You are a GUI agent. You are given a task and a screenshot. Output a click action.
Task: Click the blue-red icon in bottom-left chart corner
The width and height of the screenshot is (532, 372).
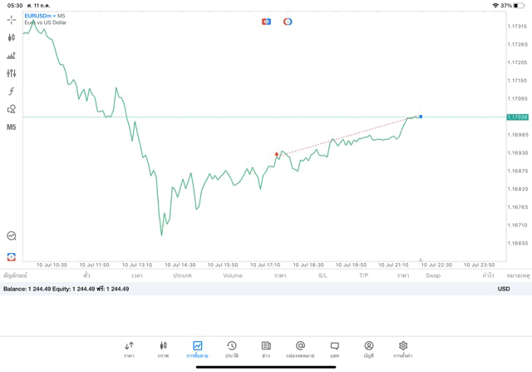[x=11, y=256]
